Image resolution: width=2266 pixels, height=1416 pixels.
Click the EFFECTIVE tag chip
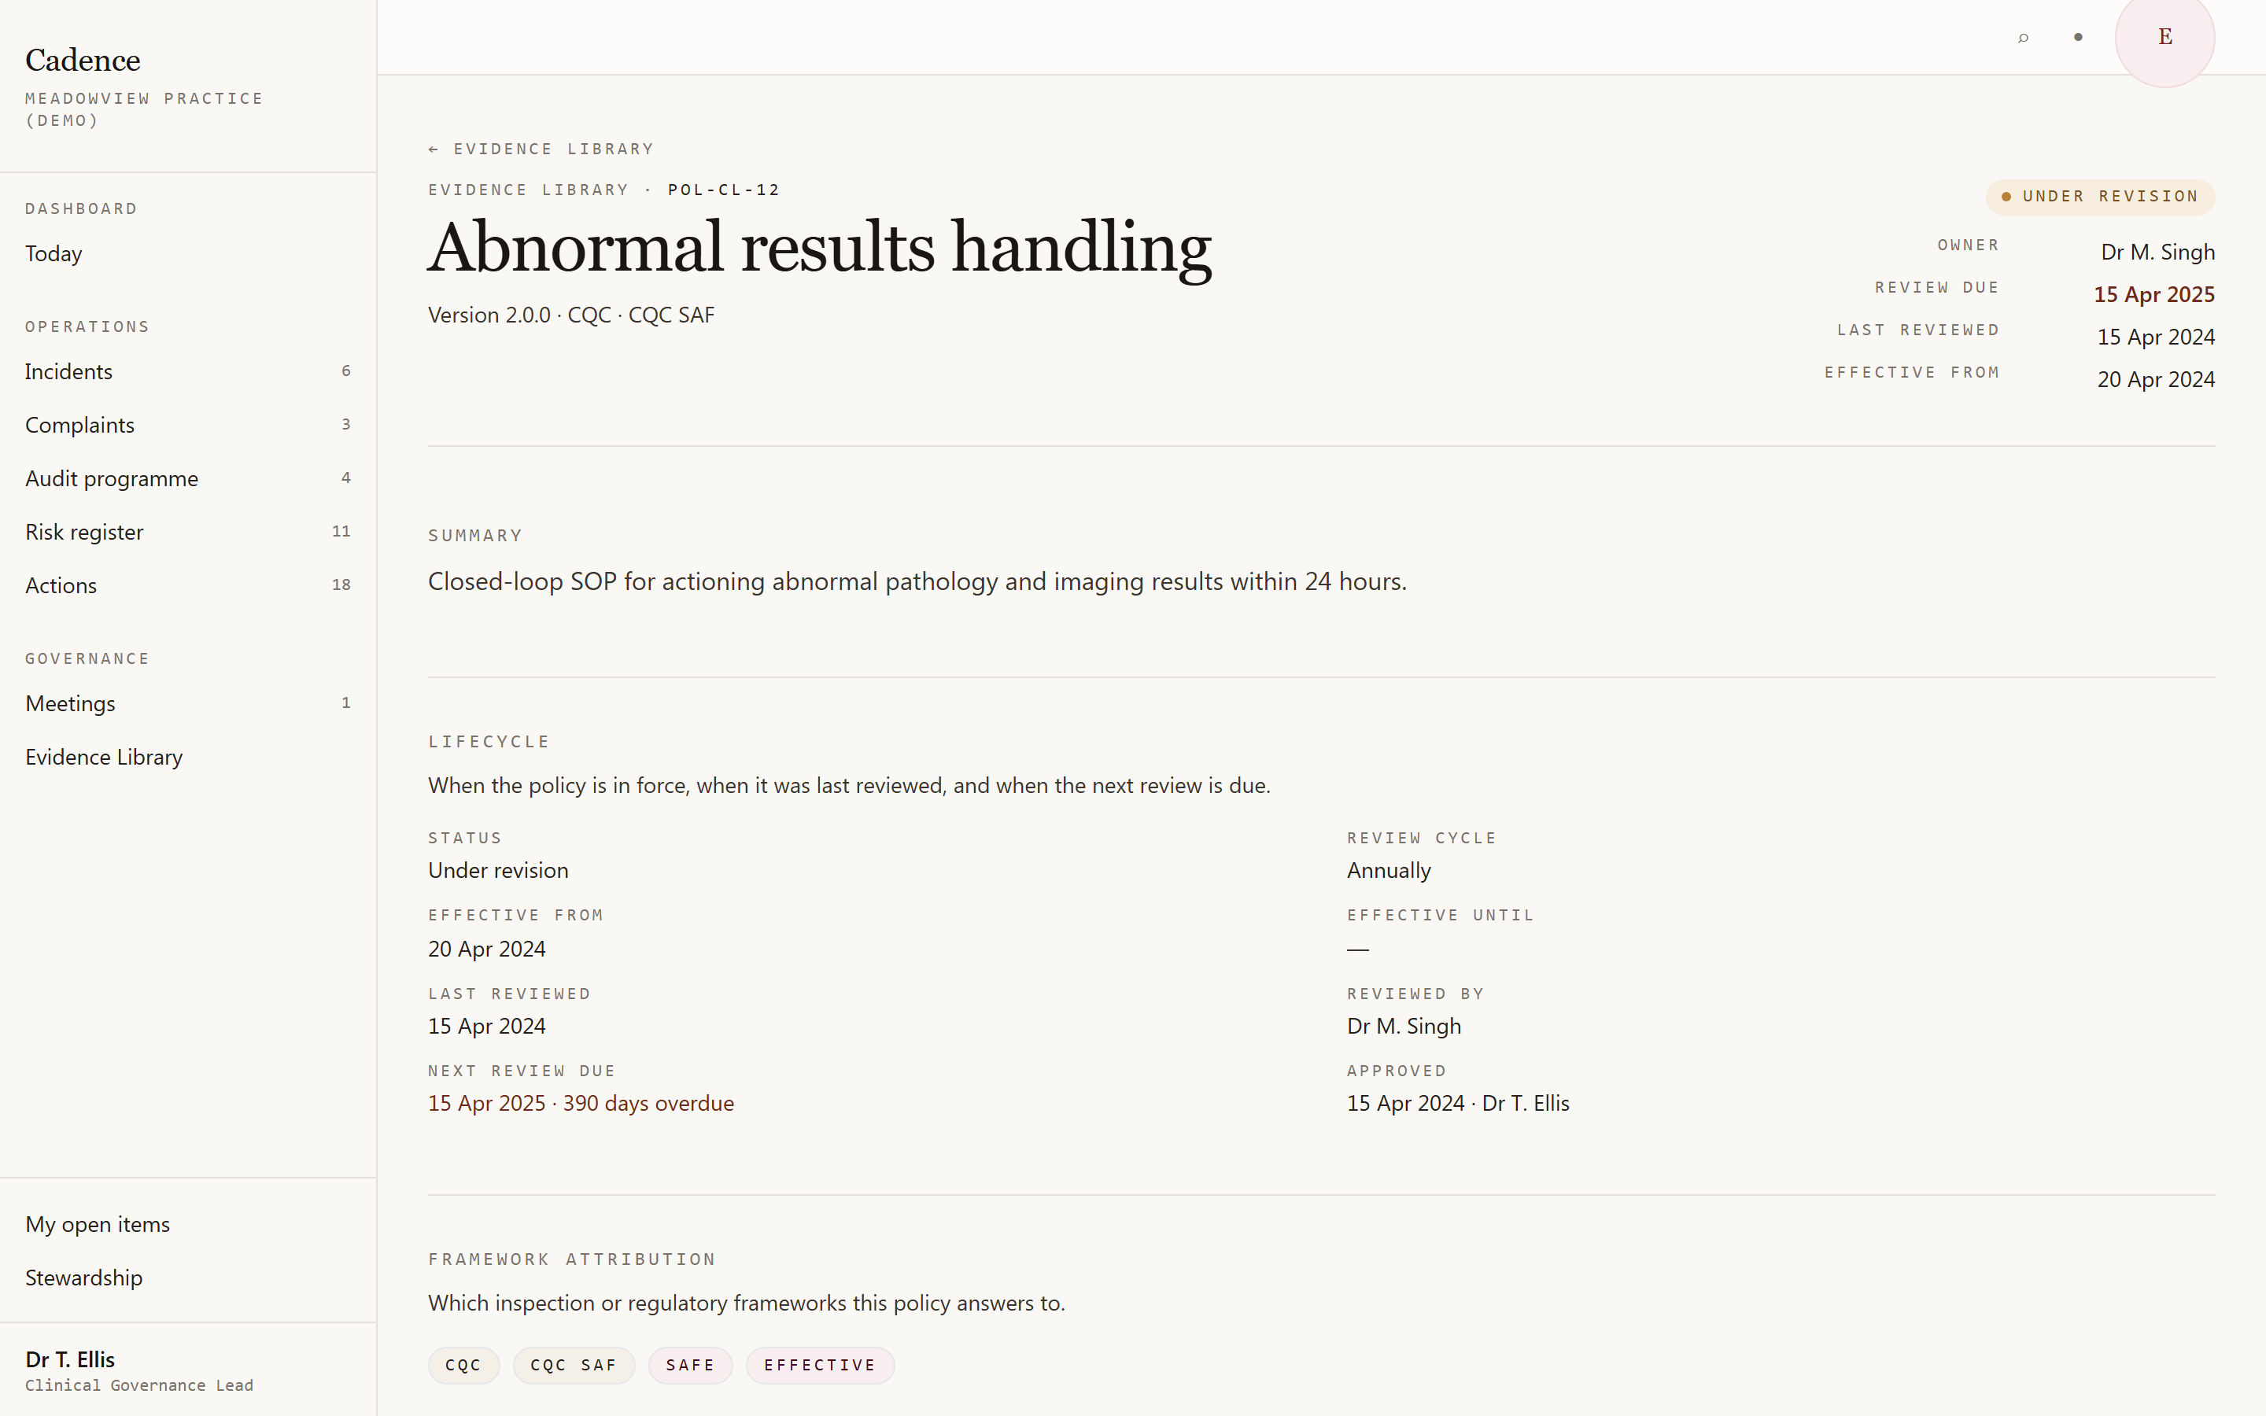[819, 1366]
